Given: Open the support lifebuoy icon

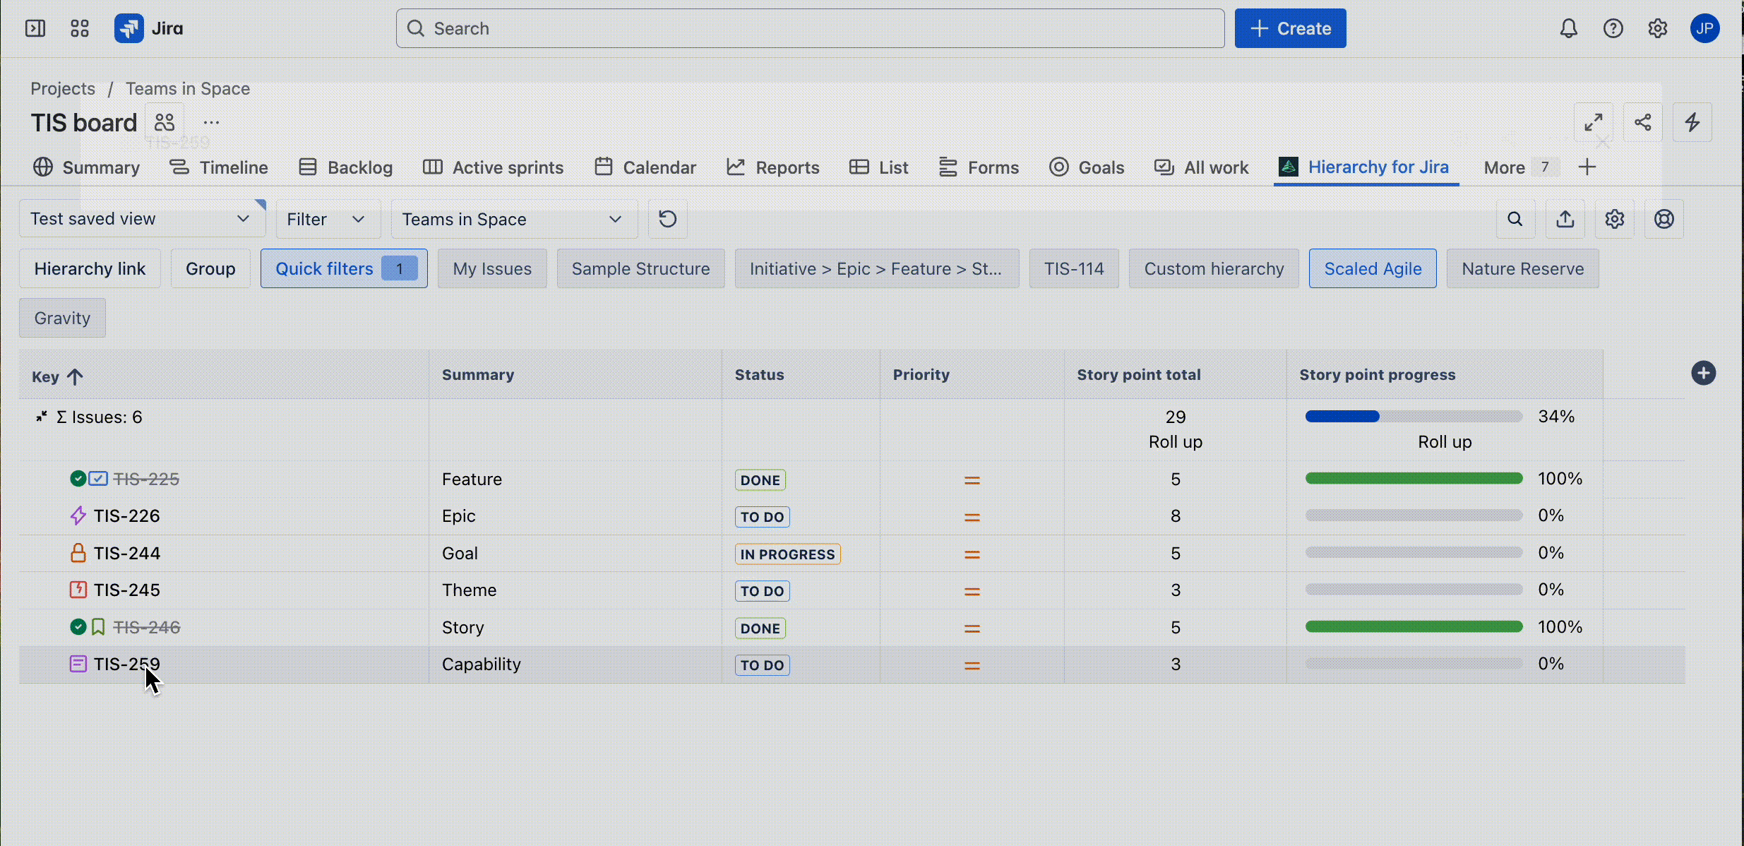Looking at the screenshot, I should (x=1664, y=219).
